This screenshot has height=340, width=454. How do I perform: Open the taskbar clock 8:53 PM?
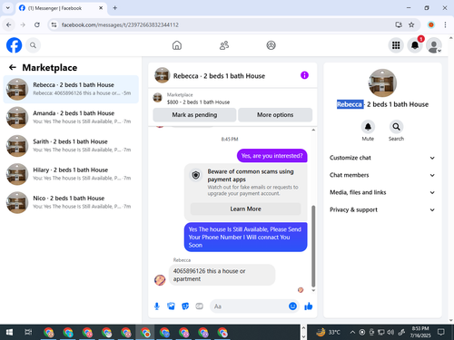click(x=420, y=332)
